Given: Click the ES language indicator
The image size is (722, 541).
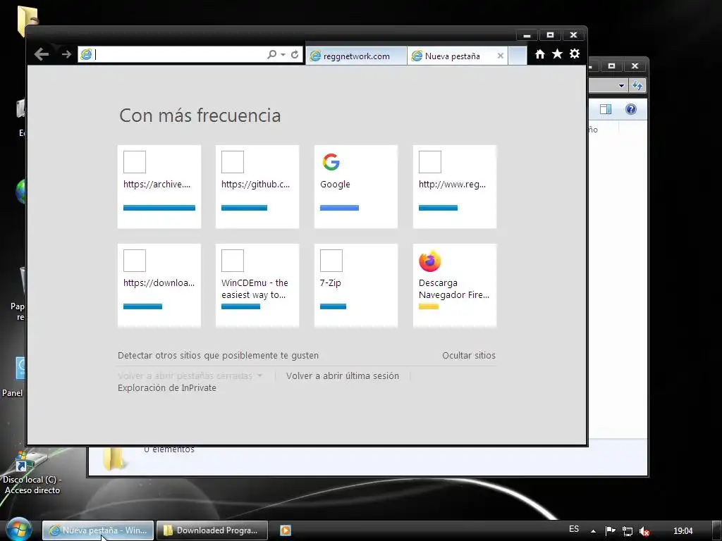Looking at the screenshot, I should click(574, 529).
